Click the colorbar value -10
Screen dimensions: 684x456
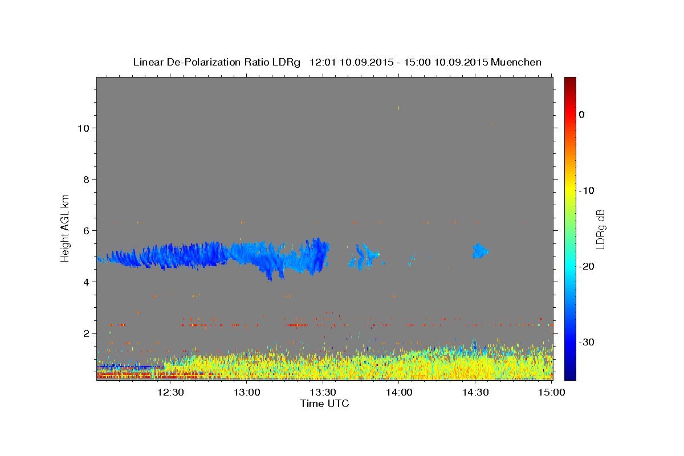(586, 190)
